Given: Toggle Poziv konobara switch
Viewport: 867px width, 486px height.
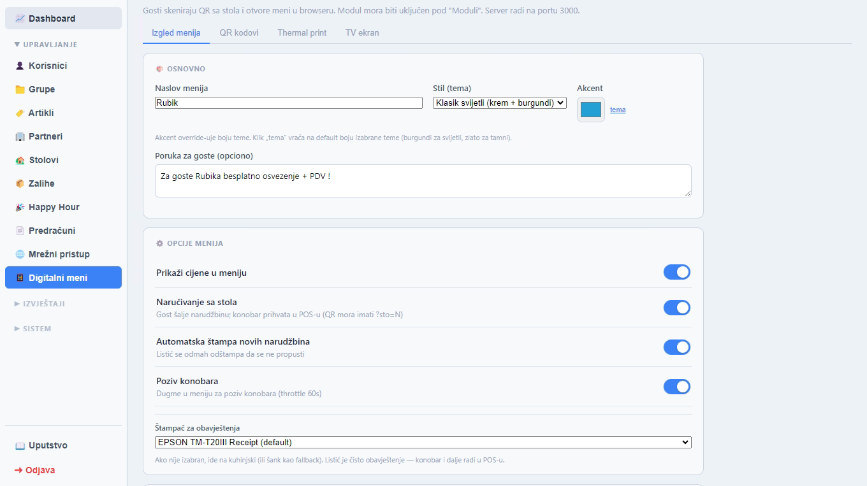Looking at the screenshot, I should pyautogui.click(x=677, y=387).
